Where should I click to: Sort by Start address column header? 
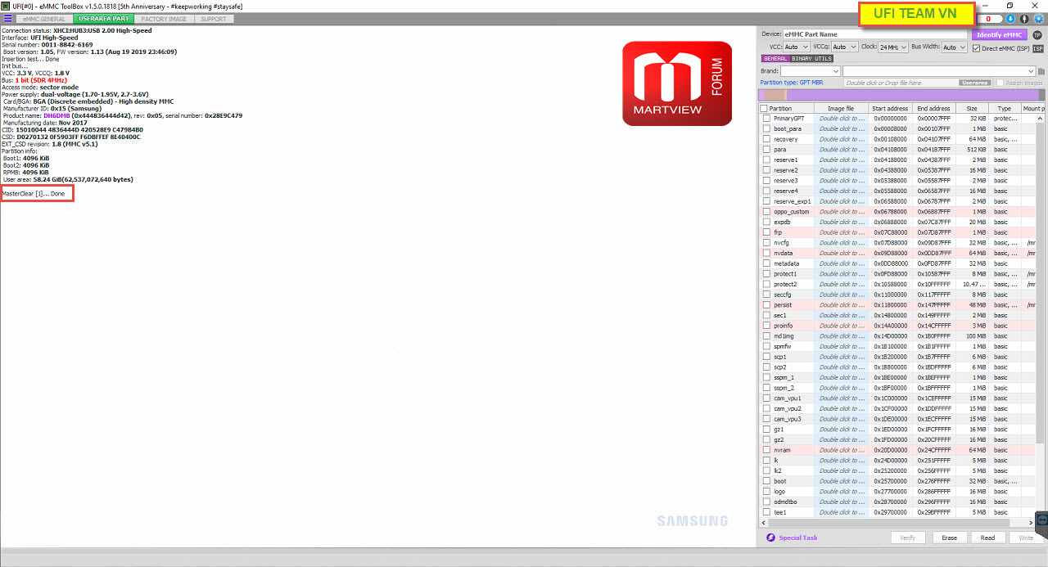890,108
